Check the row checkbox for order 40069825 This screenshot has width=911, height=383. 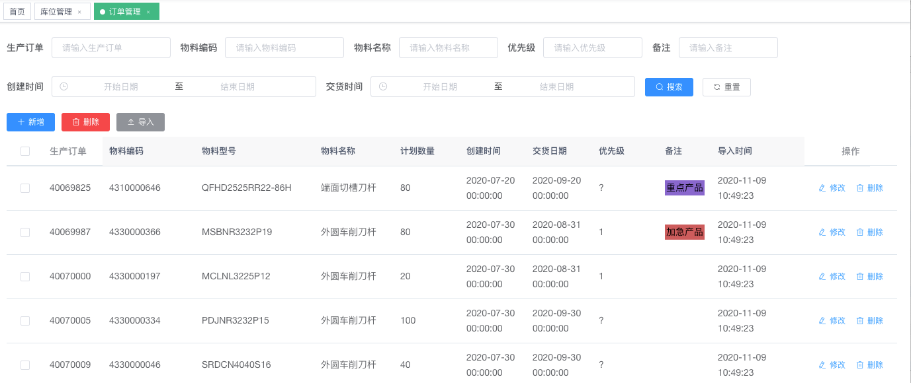[25, 188]
